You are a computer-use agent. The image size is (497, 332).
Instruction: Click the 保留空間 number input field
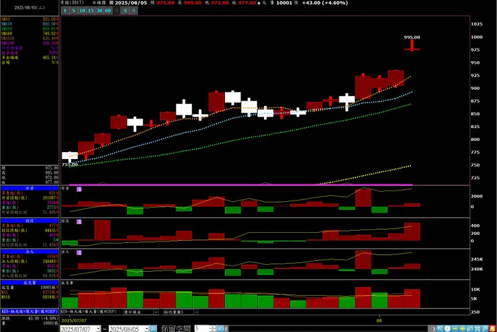pyautogui.click(x=201, y=329)
